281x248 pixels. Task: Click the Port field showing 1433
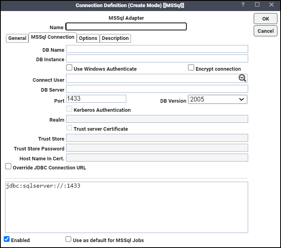coord(96,99)
